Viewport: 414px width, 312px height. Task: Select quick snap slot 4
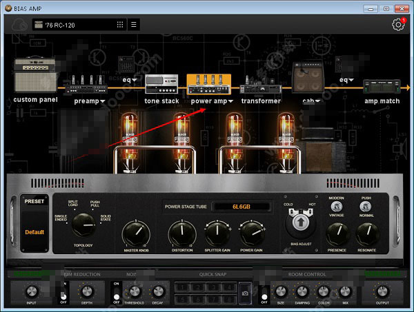(x=230, y=287)
